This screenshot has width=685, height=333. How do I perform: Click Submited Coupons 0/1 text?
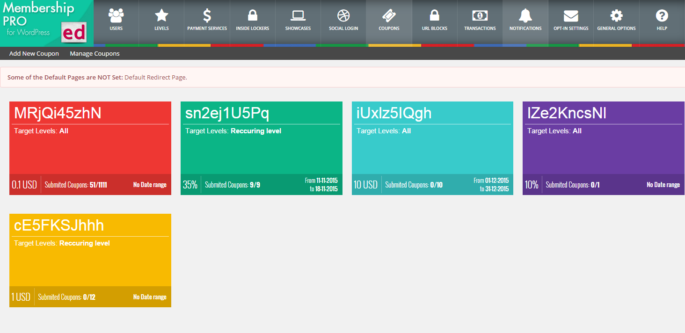[573, 185]
